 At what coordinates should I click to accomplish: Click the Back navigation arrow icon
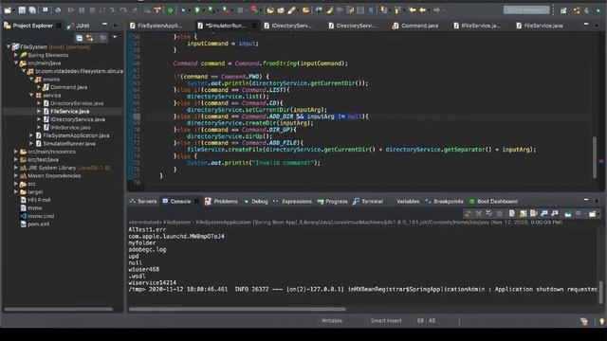423,10
